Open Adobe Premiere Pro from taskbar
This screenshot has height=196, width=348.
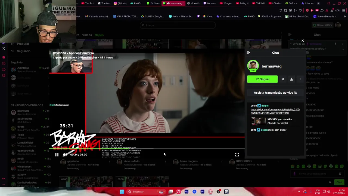[202, 192]
